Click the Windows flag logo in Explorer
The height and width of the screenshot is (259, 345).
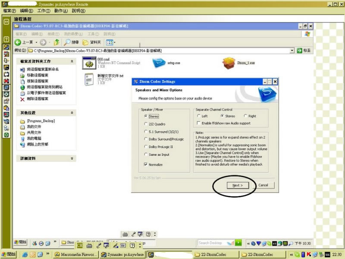tap(307, 34)
